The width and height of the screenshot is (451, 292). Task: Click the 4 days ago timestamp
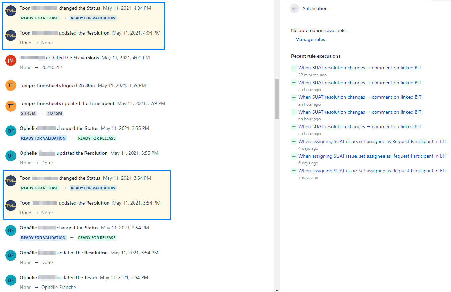pos(308,148)
